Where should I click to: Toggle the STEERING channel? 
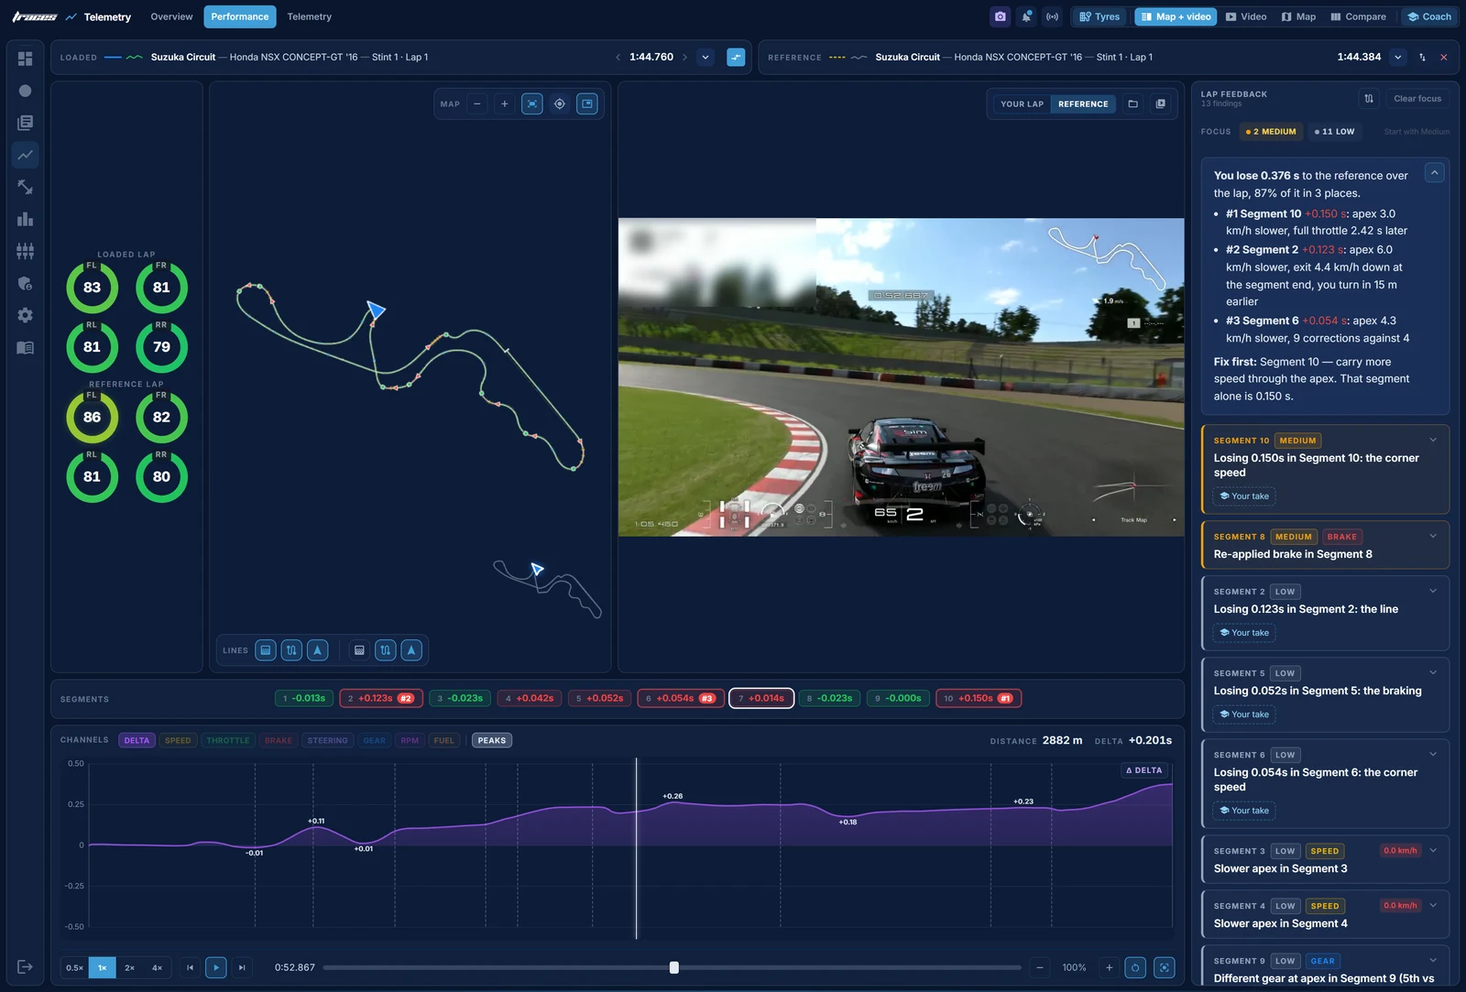[327, 740]
